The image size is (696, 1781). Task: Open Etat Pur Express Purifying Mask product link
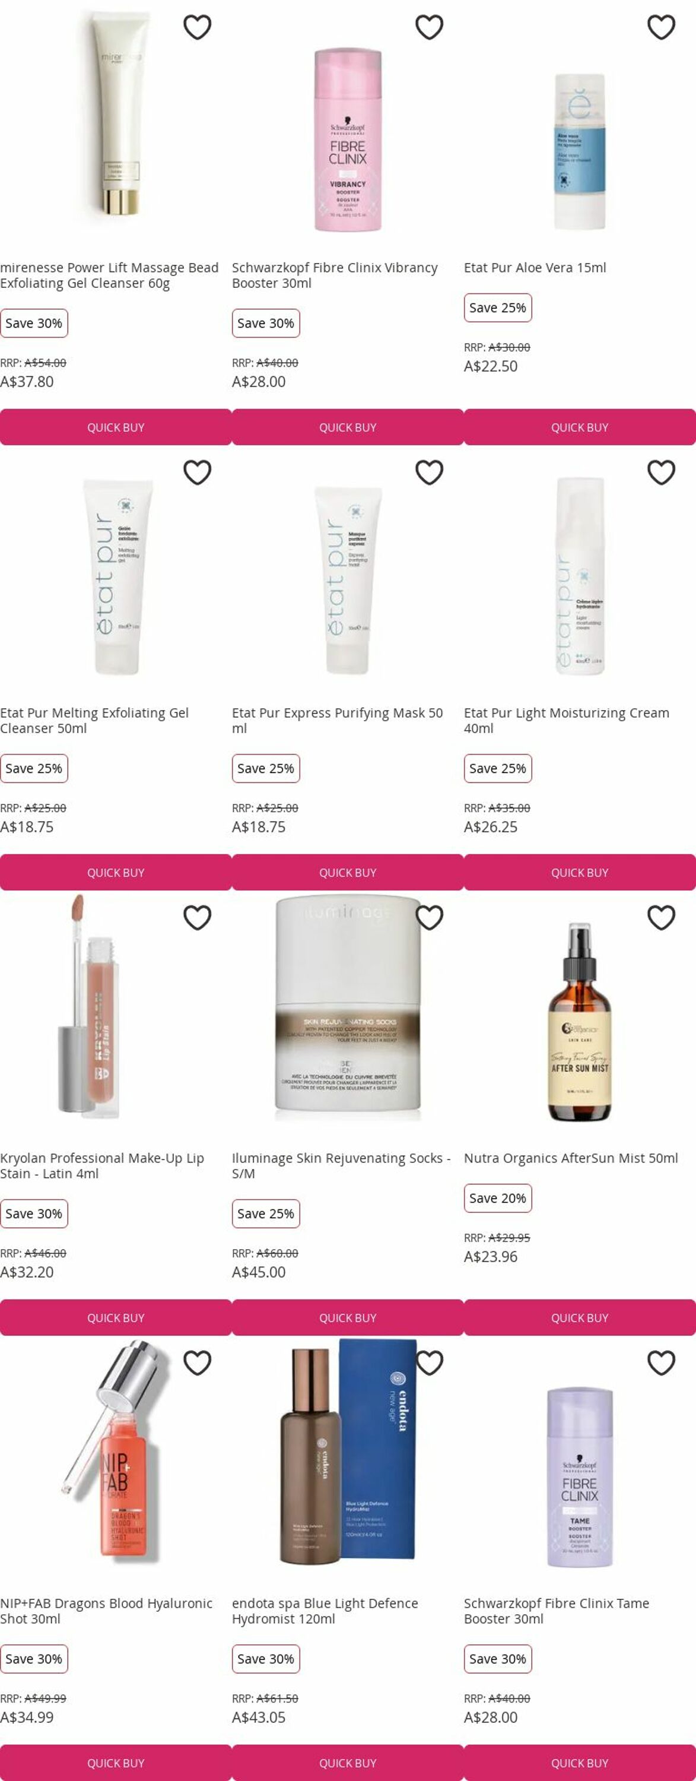tap(337, 721)
